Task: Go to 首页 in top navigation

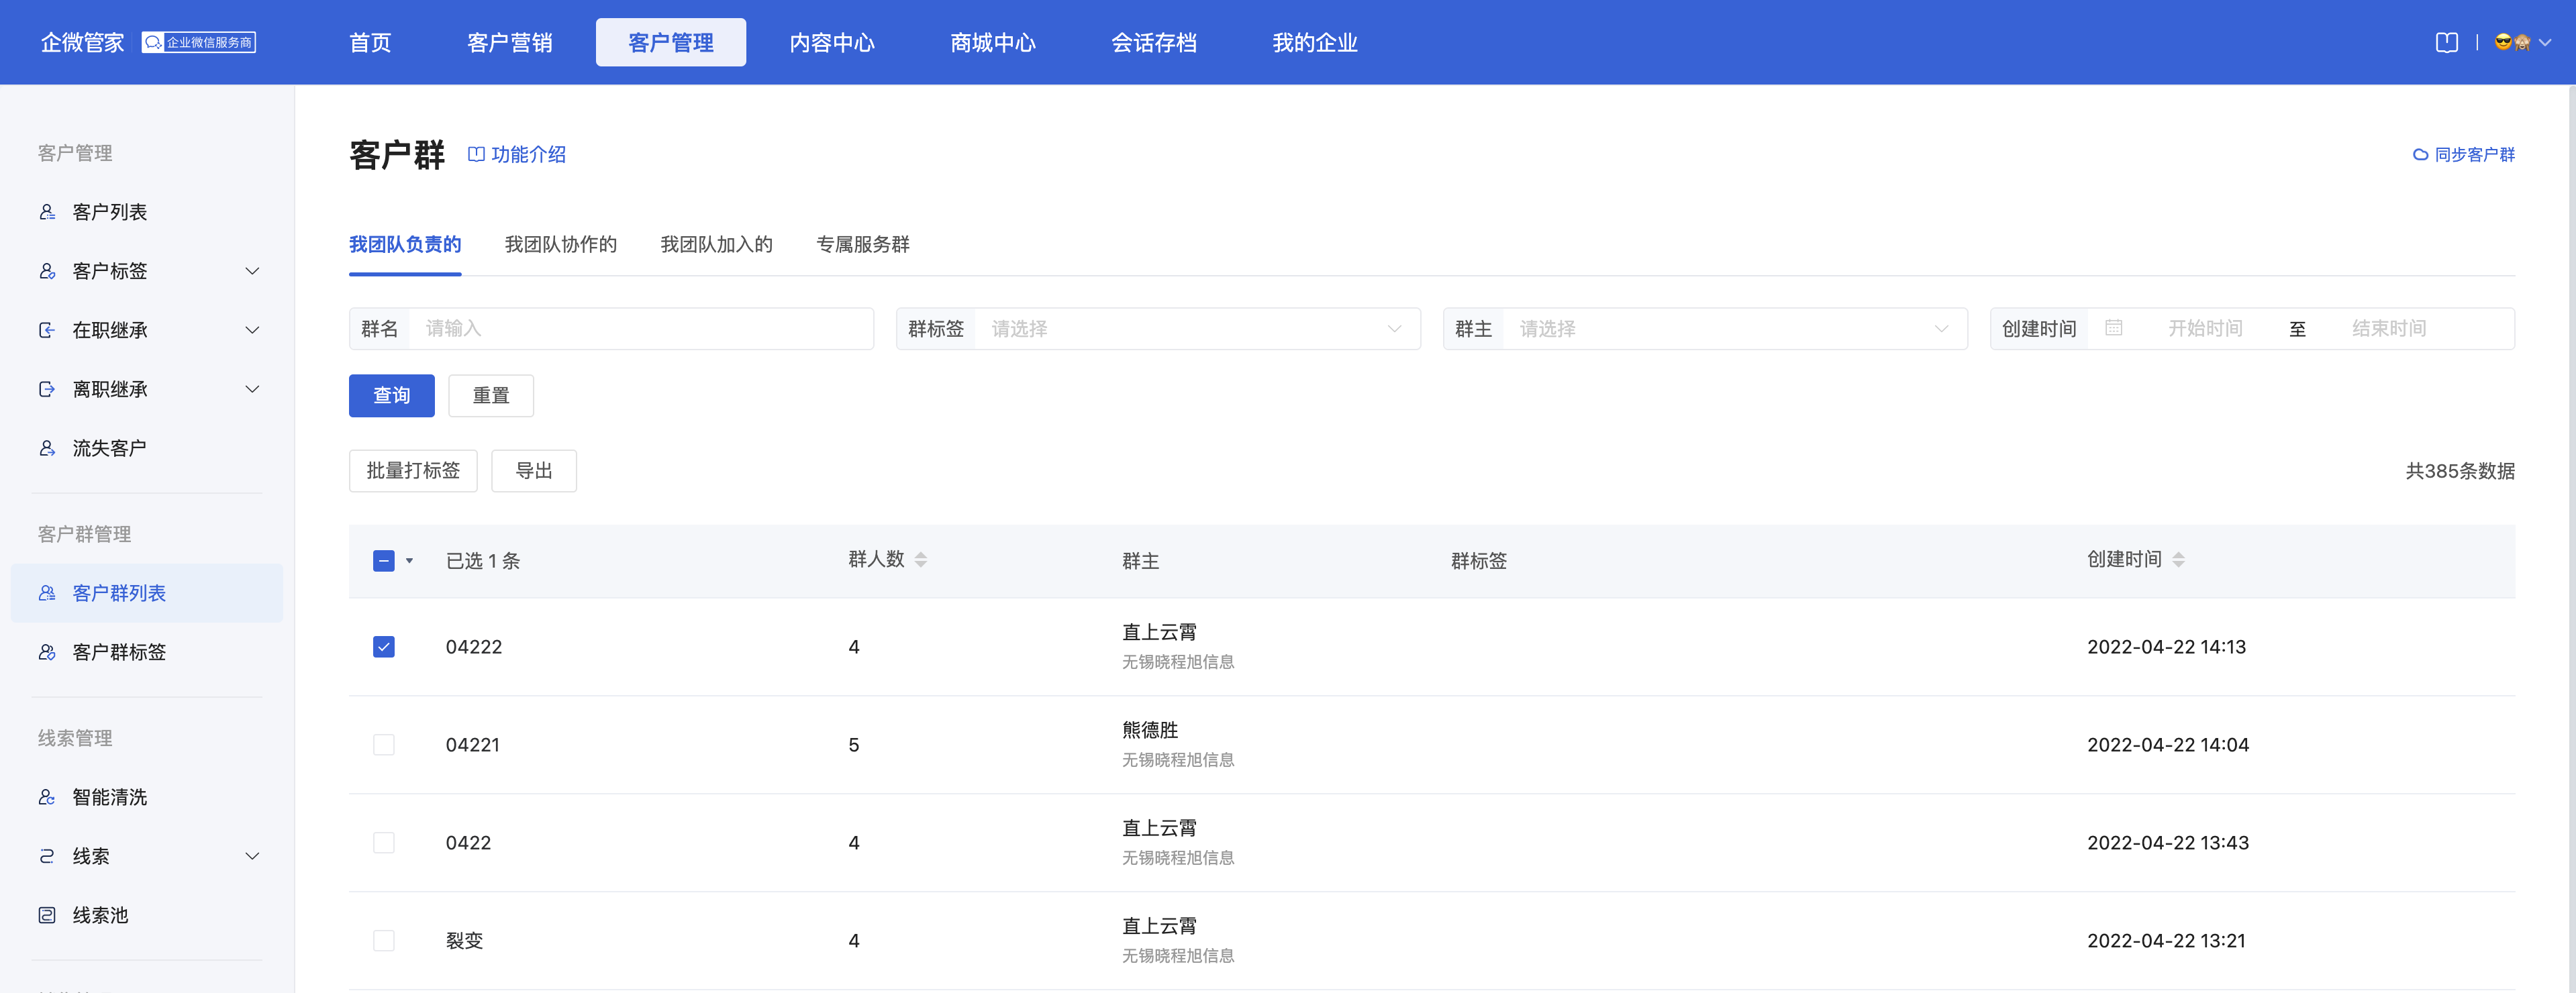Action: [x=370, y=42]
